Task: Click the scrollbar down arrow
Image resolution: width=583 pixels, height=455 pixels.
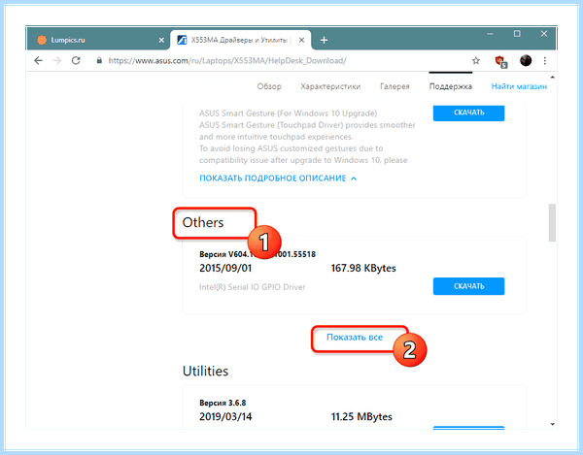Action: pos(552,424)
